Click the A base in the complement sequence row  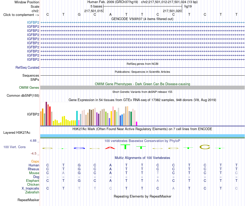(x=110, y=14)
